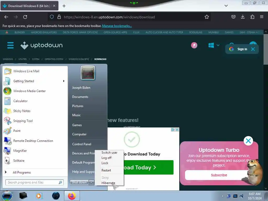Go back using the browser back arrow
268x201 pixels.
[x=6, y=17]
